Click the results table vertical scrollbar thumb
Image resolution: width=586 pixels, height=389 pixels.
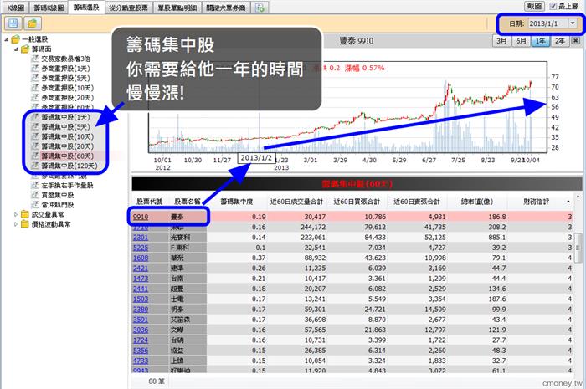click(x=578, y=247)
